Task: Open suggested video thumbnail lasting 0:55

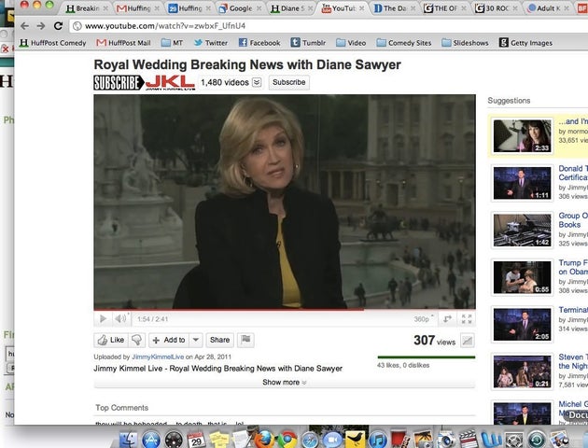Action: [522, 277]
